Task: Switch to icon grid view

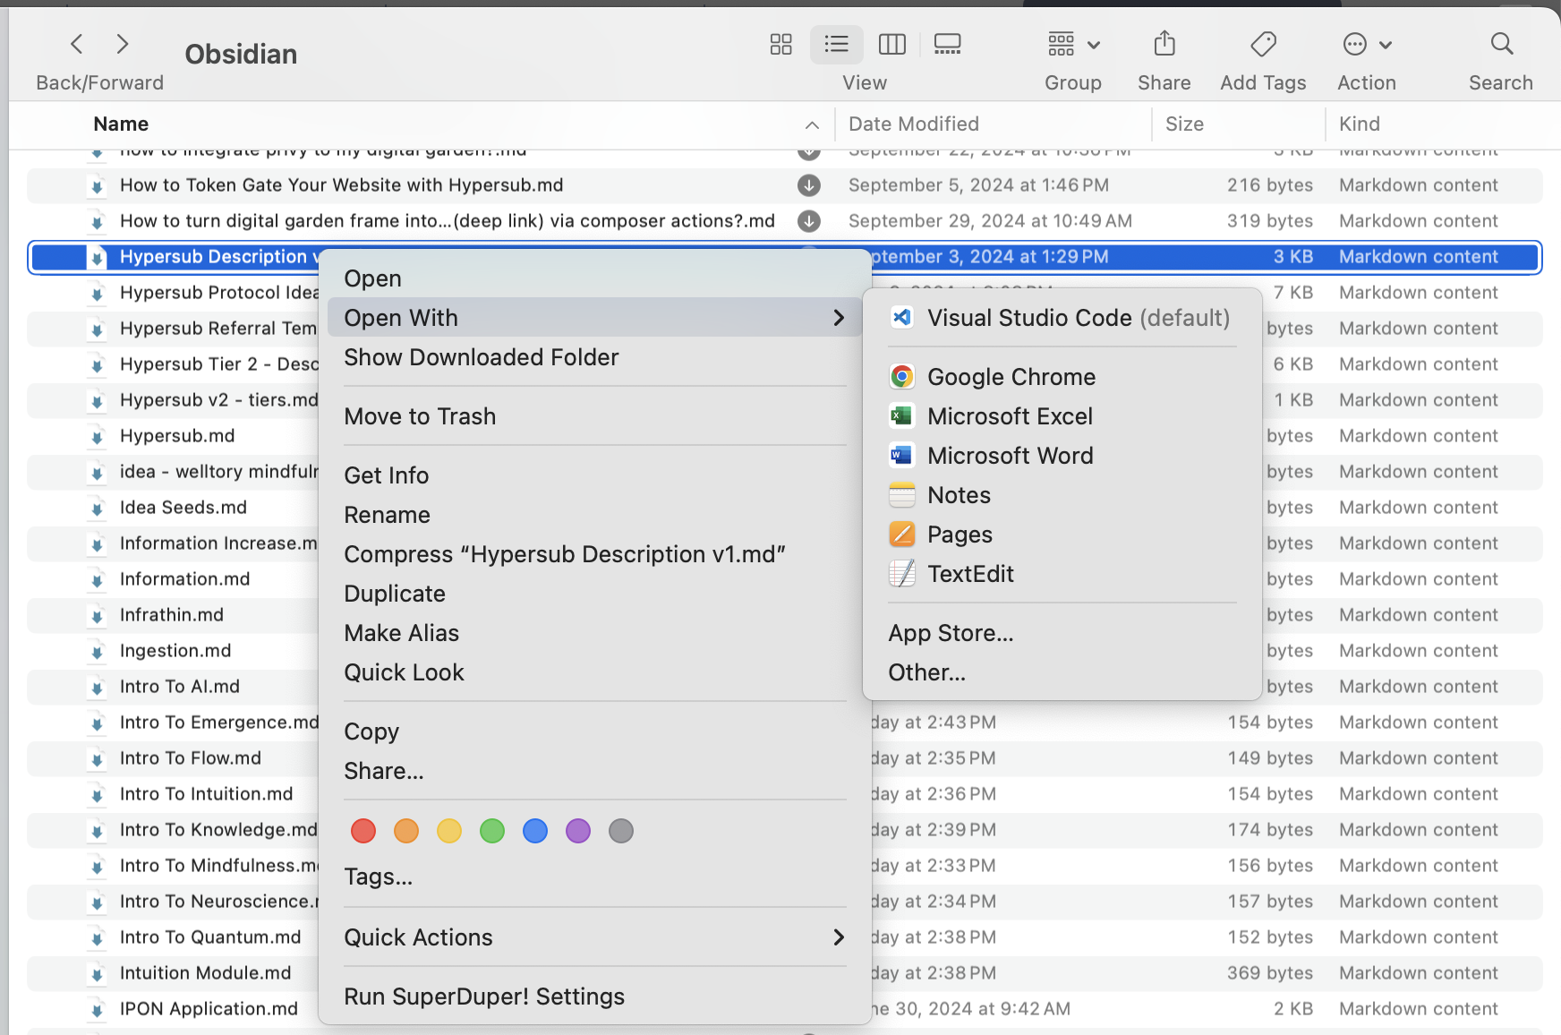Action: (x=781, y=44)
